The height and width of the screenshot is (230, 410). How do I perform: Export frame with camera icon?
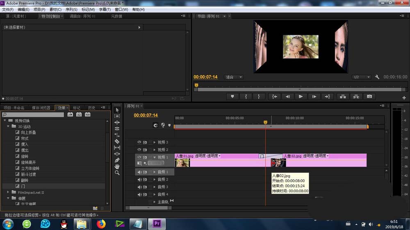(369, 97)
